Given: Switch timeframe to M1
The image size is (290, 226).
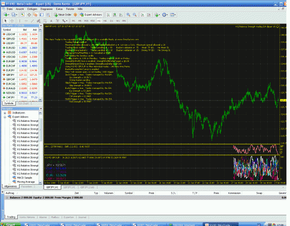Looking at the screenshot, I should (x=73, y=21).
